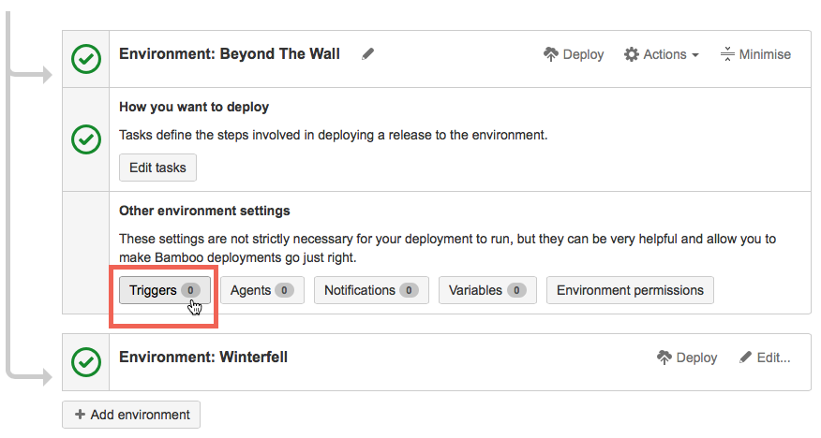Open the Agents settings button
This screenshot has height=438, width=821.
262,290
